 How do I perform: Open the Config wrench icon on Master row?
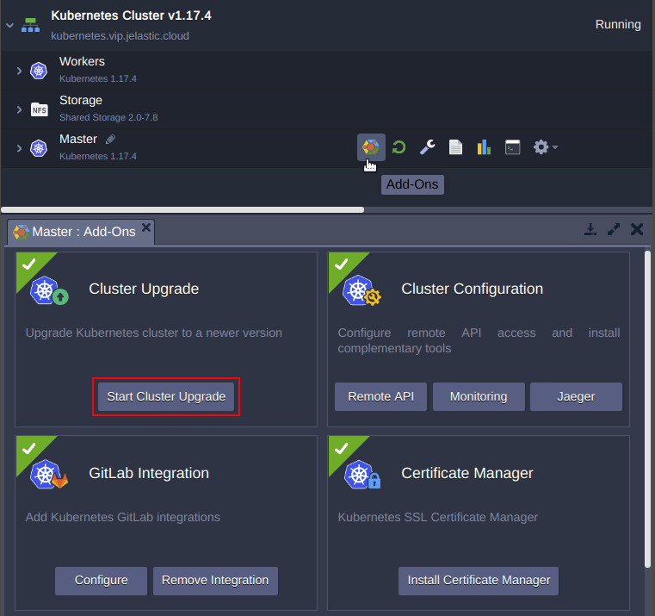[x=427, y=147]
